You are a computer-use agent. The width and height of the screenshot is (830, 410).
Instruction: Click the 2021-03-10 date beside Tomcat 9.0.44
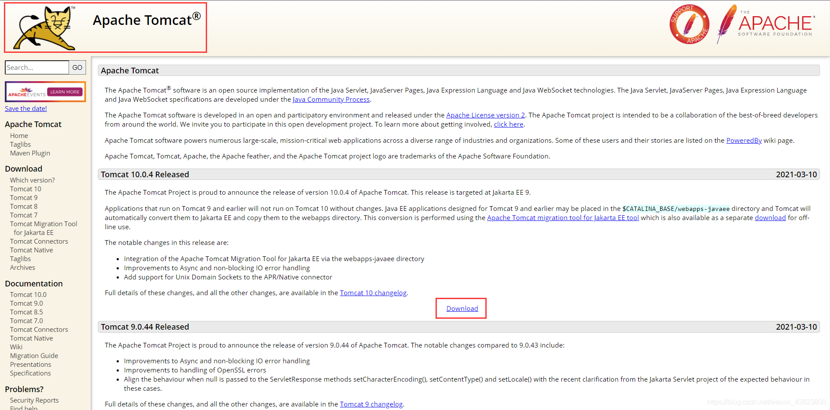(x=796, y=327)
